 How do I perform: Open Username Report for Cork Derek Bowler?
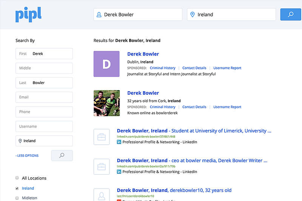(227, 107)
